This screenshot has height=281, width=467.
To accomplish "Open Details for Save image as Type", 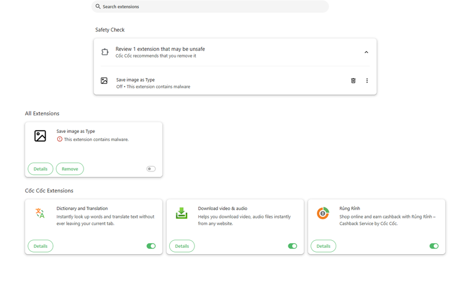I will pyautogui.click(x=40, y=169).
